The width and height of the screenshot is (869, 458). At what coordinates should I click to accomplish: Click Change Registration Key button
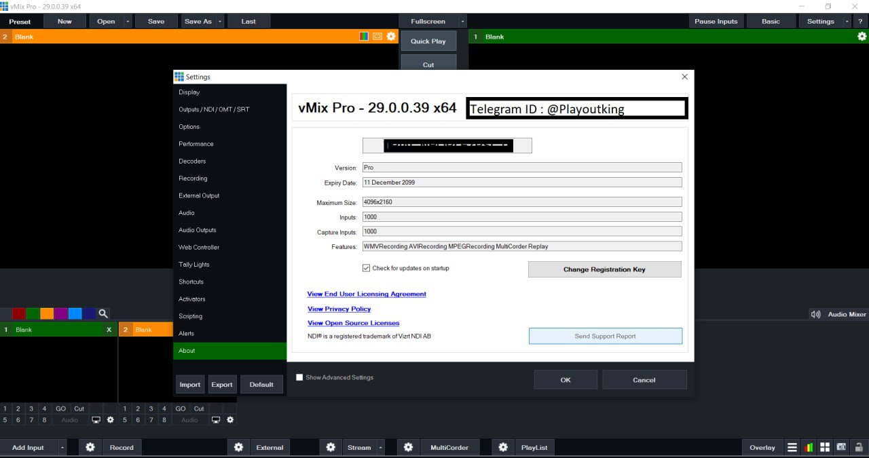tap(604, 269)
